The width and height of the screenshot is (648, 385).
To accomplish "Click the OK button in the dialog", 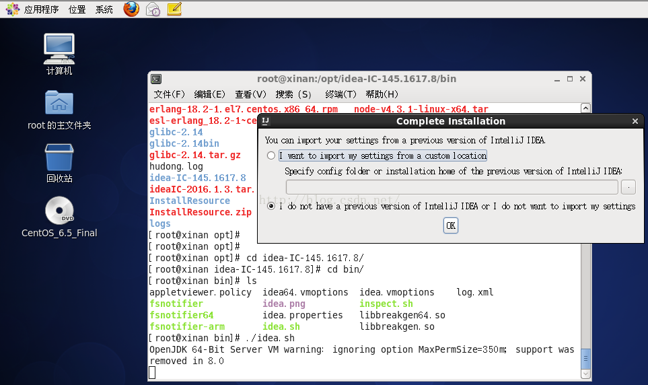I will point(450,225).
